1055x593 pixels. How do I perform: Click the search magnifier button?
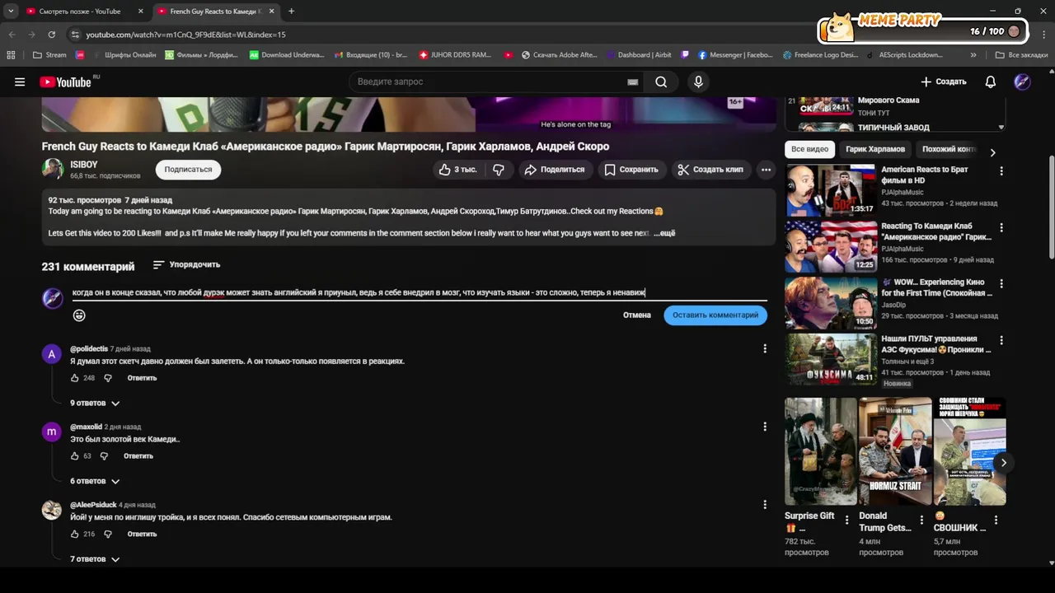[661, 82]
